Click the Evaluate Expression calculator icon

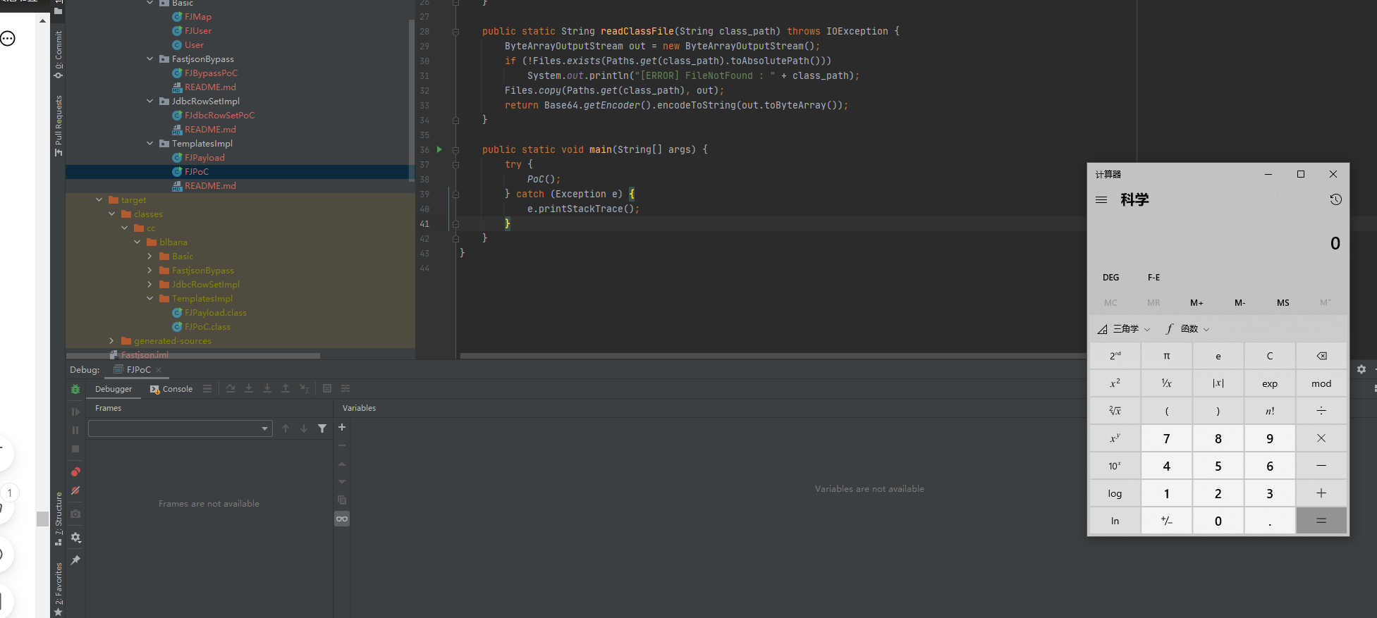coord(327,388)
